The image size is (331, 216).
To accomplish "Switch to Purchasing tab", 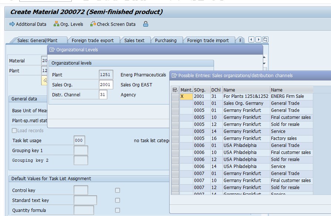I will click(x=166, y=40).
